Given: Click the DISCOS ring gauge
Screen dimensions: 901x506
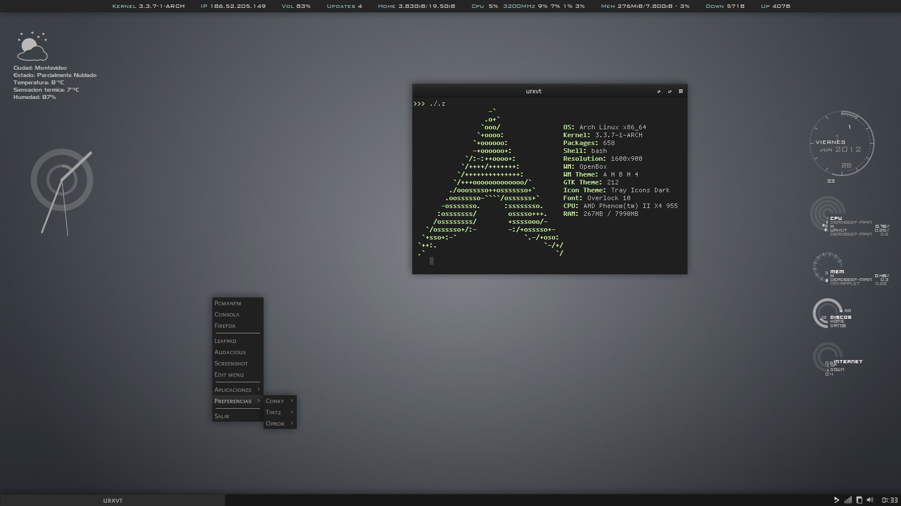Looking at the screenshot, I should point(828,313).
